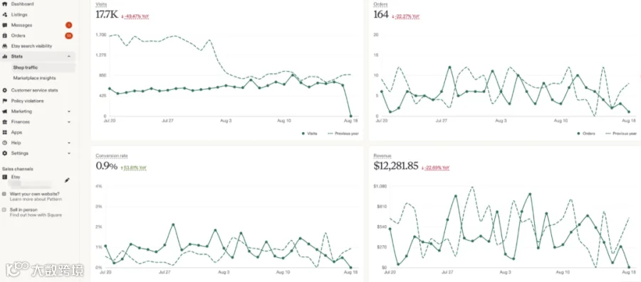Open Messages using the chat icon
Screen dimensions: 641x282
click(5, 26)
